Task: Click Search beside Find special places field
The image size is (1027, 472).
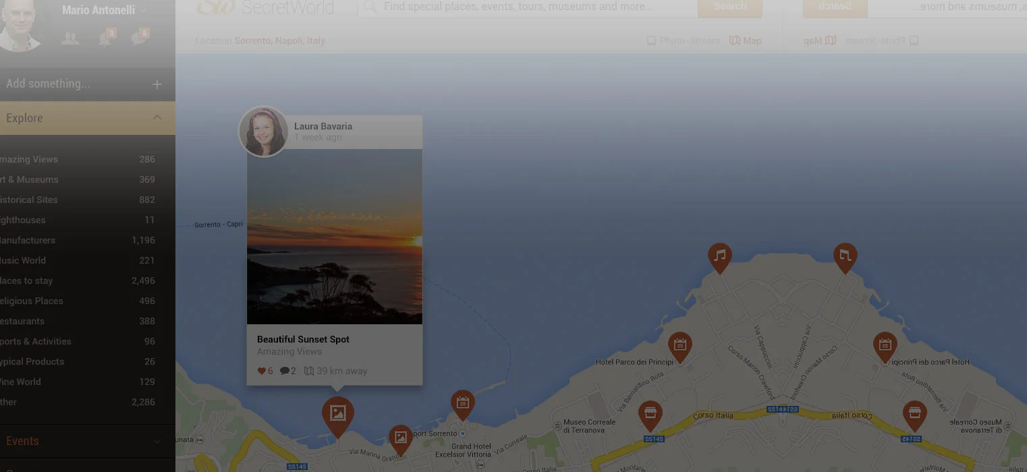Action: coord(730,7)
